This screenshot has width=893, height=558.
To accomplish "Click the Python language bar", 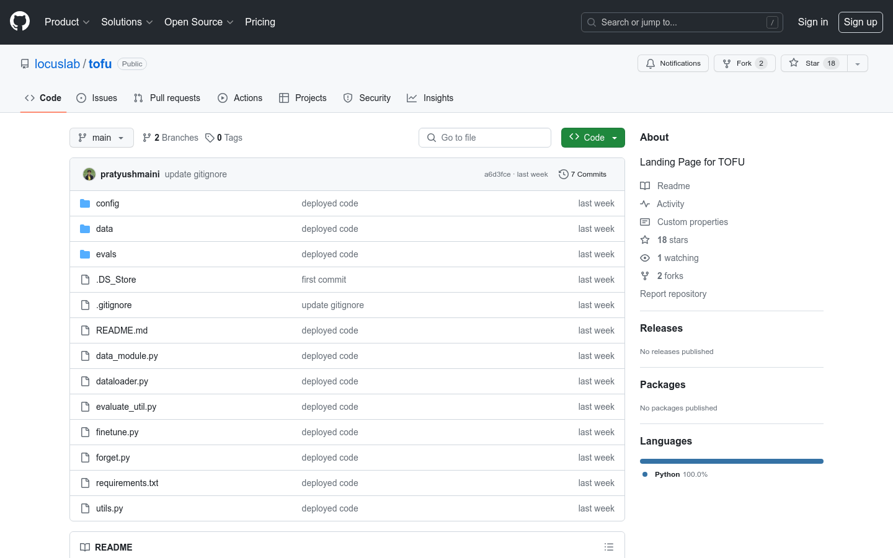I will 732,461.
